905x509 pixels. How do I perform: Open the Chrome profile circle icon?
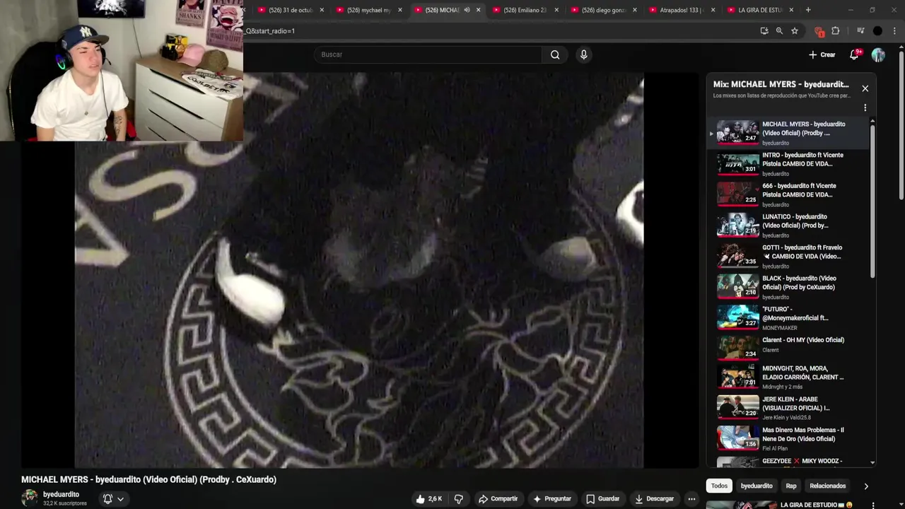pos(877,31)
